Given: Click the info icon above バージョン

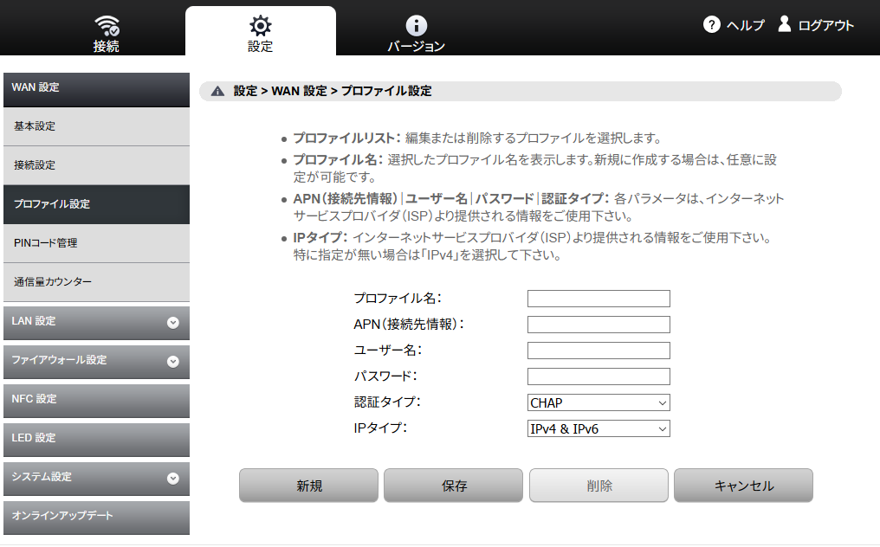Looking at the screenshot, I should click(x=416, y=24).
